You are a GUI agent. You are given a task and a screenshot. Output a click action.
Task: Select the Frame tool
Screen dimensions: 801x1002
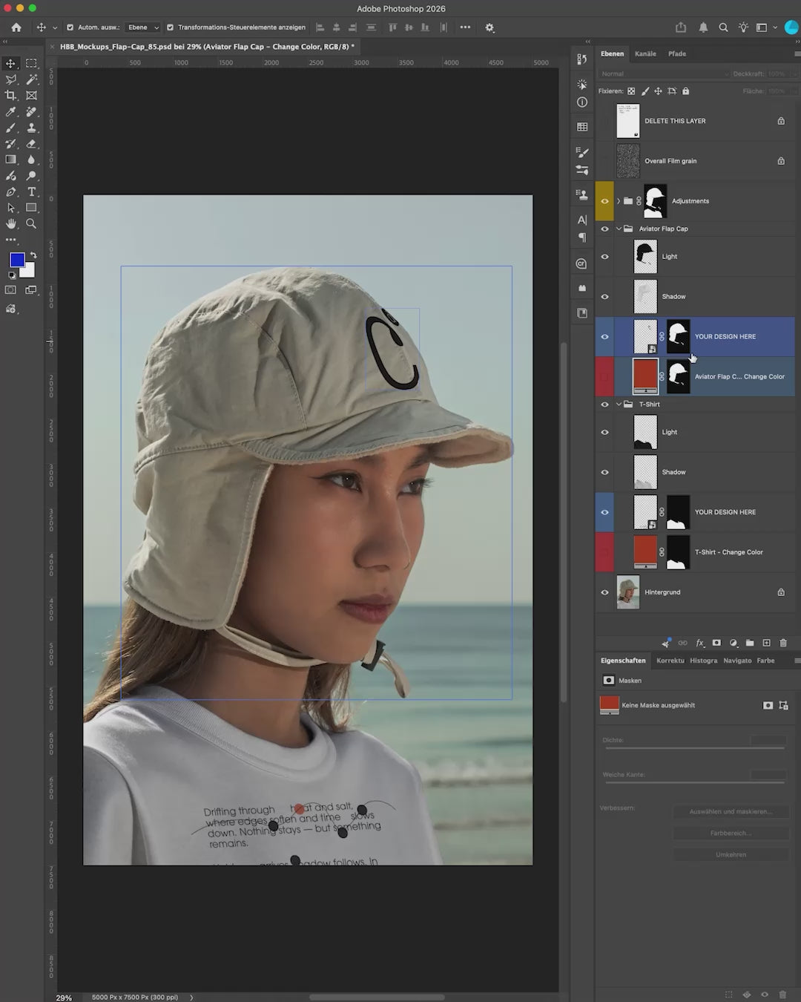[x=31, y=95]
